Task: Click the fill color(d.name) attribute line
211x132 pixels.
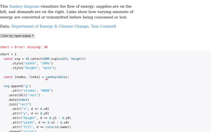Action: (x=41, y=127)
